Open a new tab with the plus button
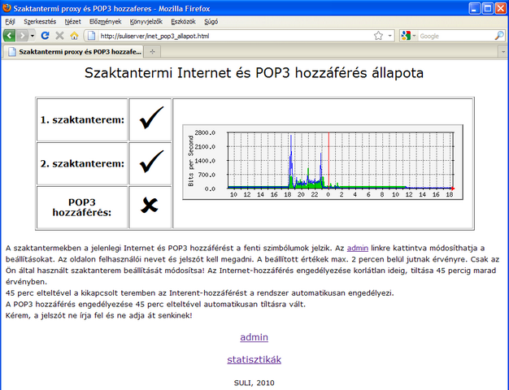The height and width of the screenshot is (390, 509). (x=153, y=51)
